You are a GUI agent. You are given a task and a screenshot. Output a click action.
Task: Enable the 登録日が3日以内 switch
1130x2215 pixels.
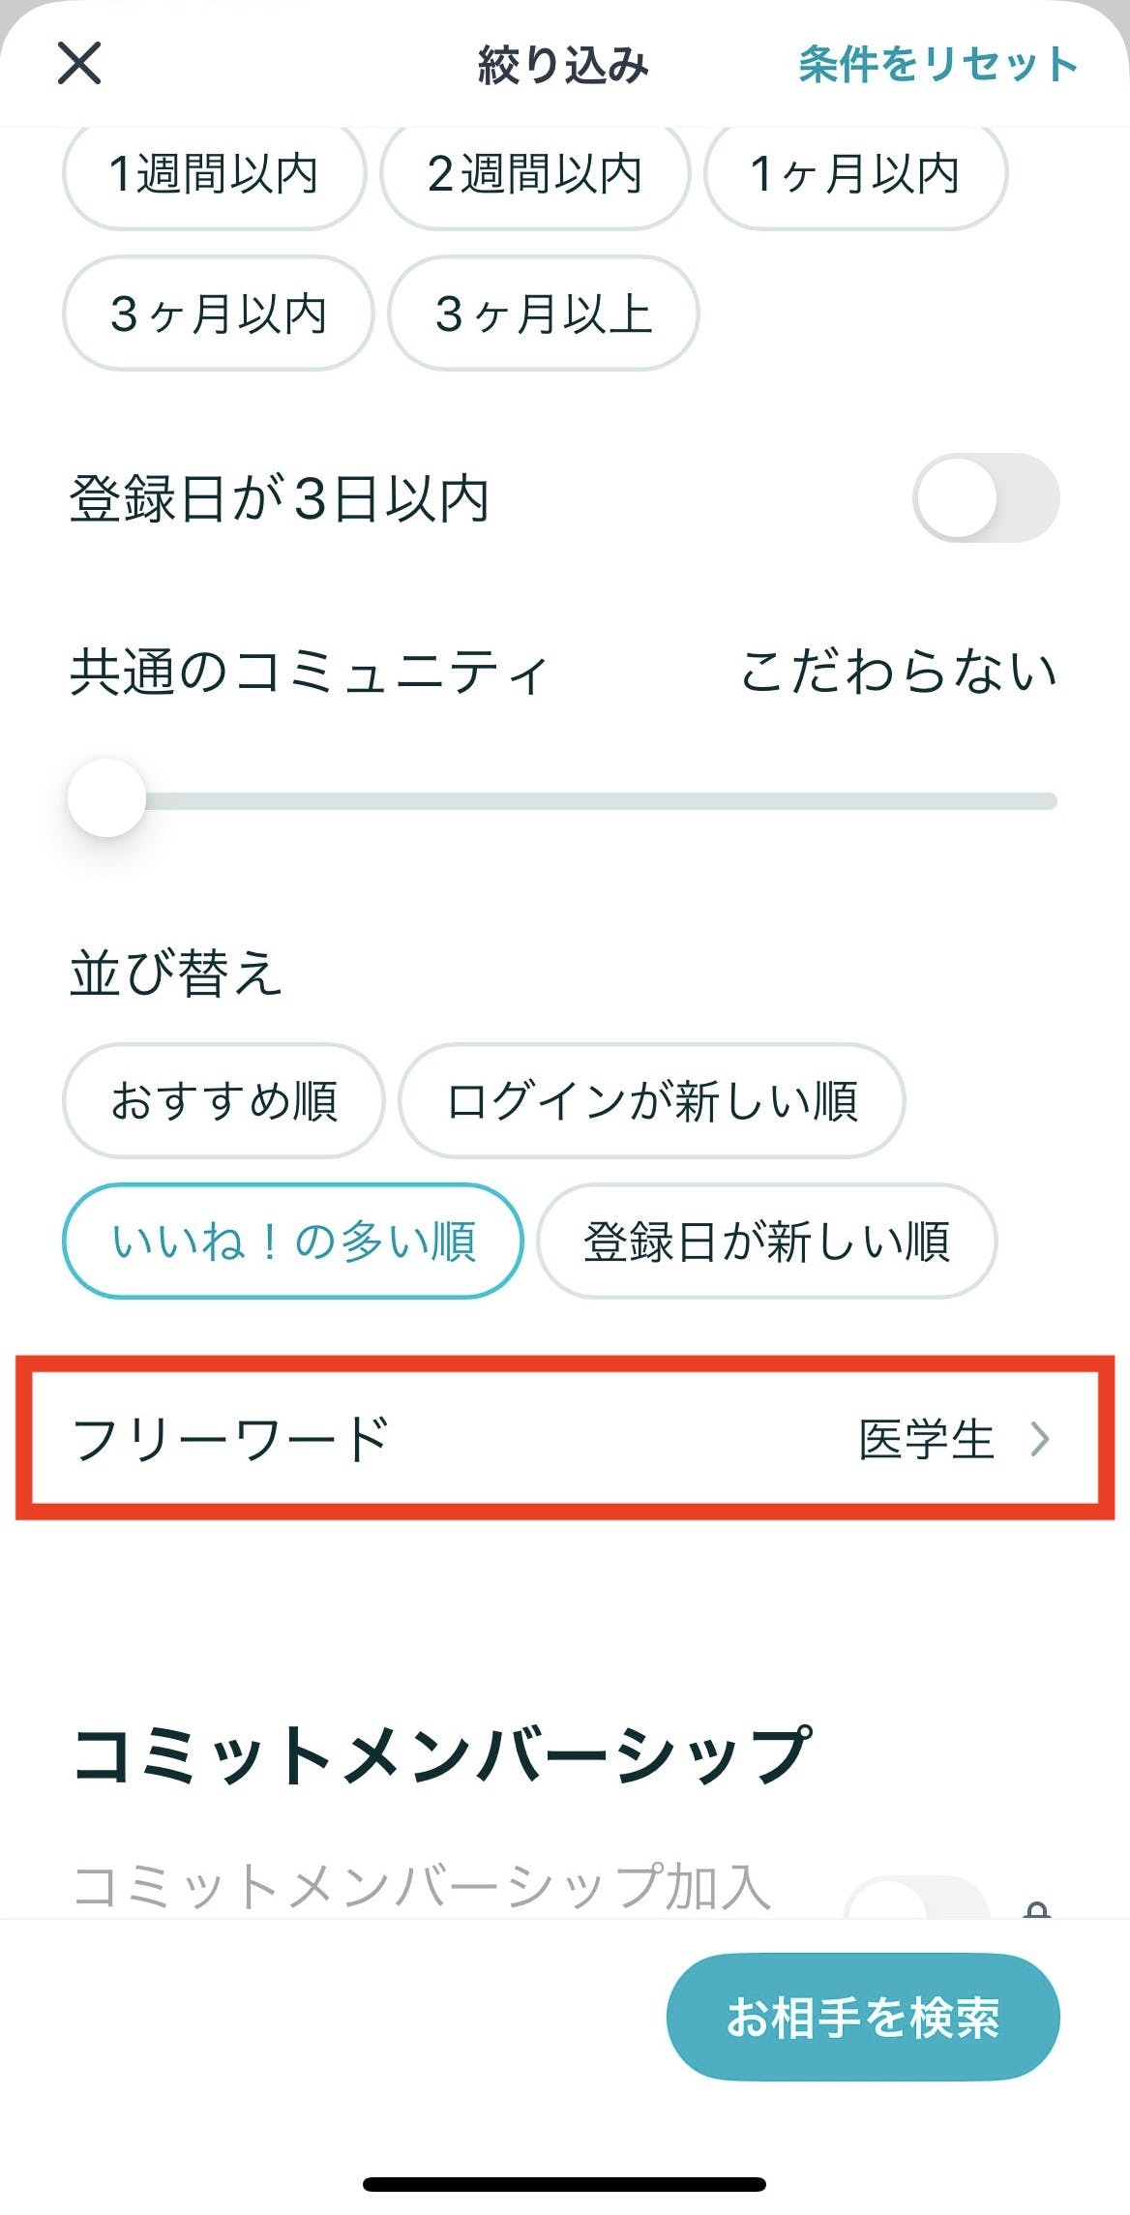point(985,497)
